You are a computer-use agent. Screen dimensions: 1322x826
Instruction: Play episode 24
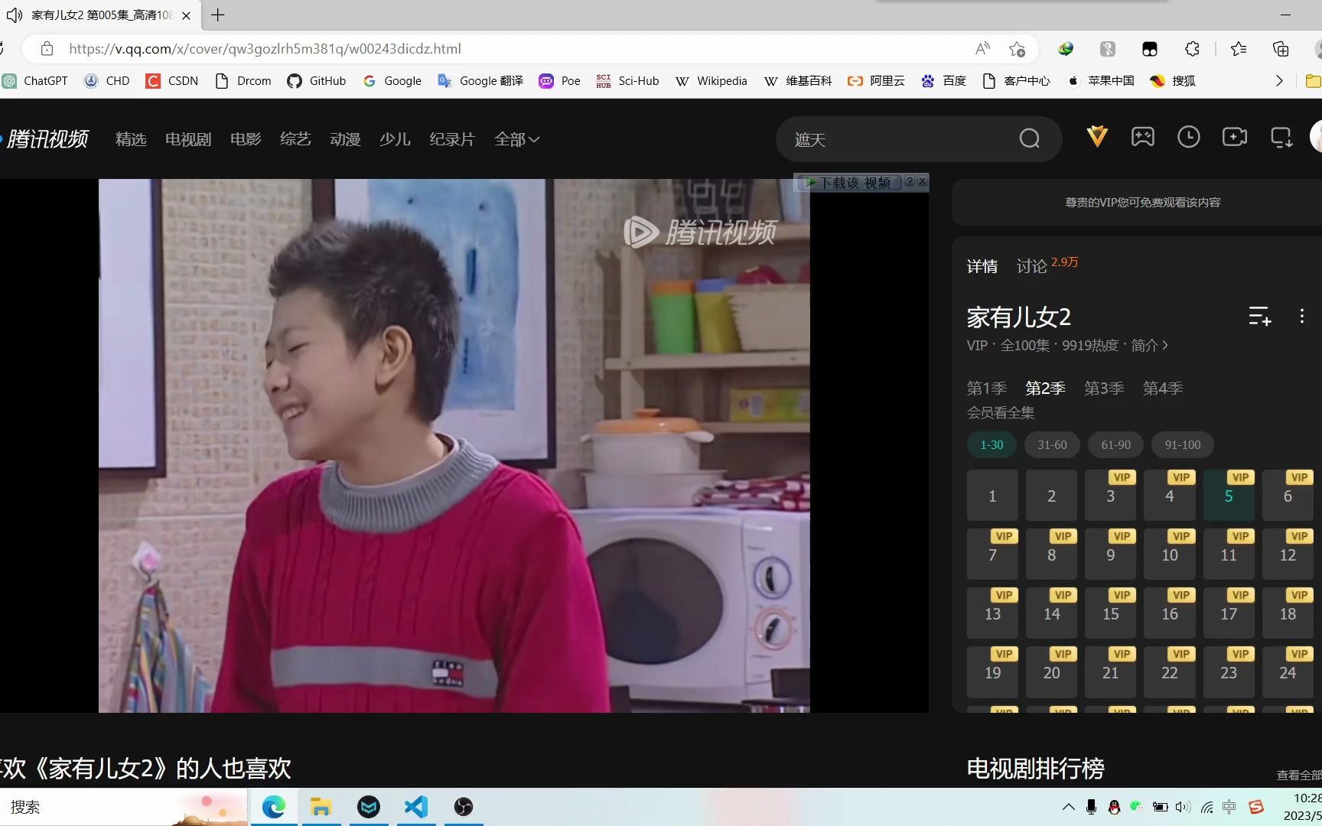tap(1288, 672)
